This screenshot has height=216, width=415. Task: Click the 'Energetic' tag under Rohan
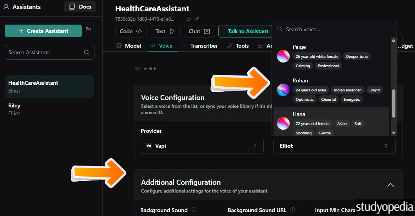point(352,100)
